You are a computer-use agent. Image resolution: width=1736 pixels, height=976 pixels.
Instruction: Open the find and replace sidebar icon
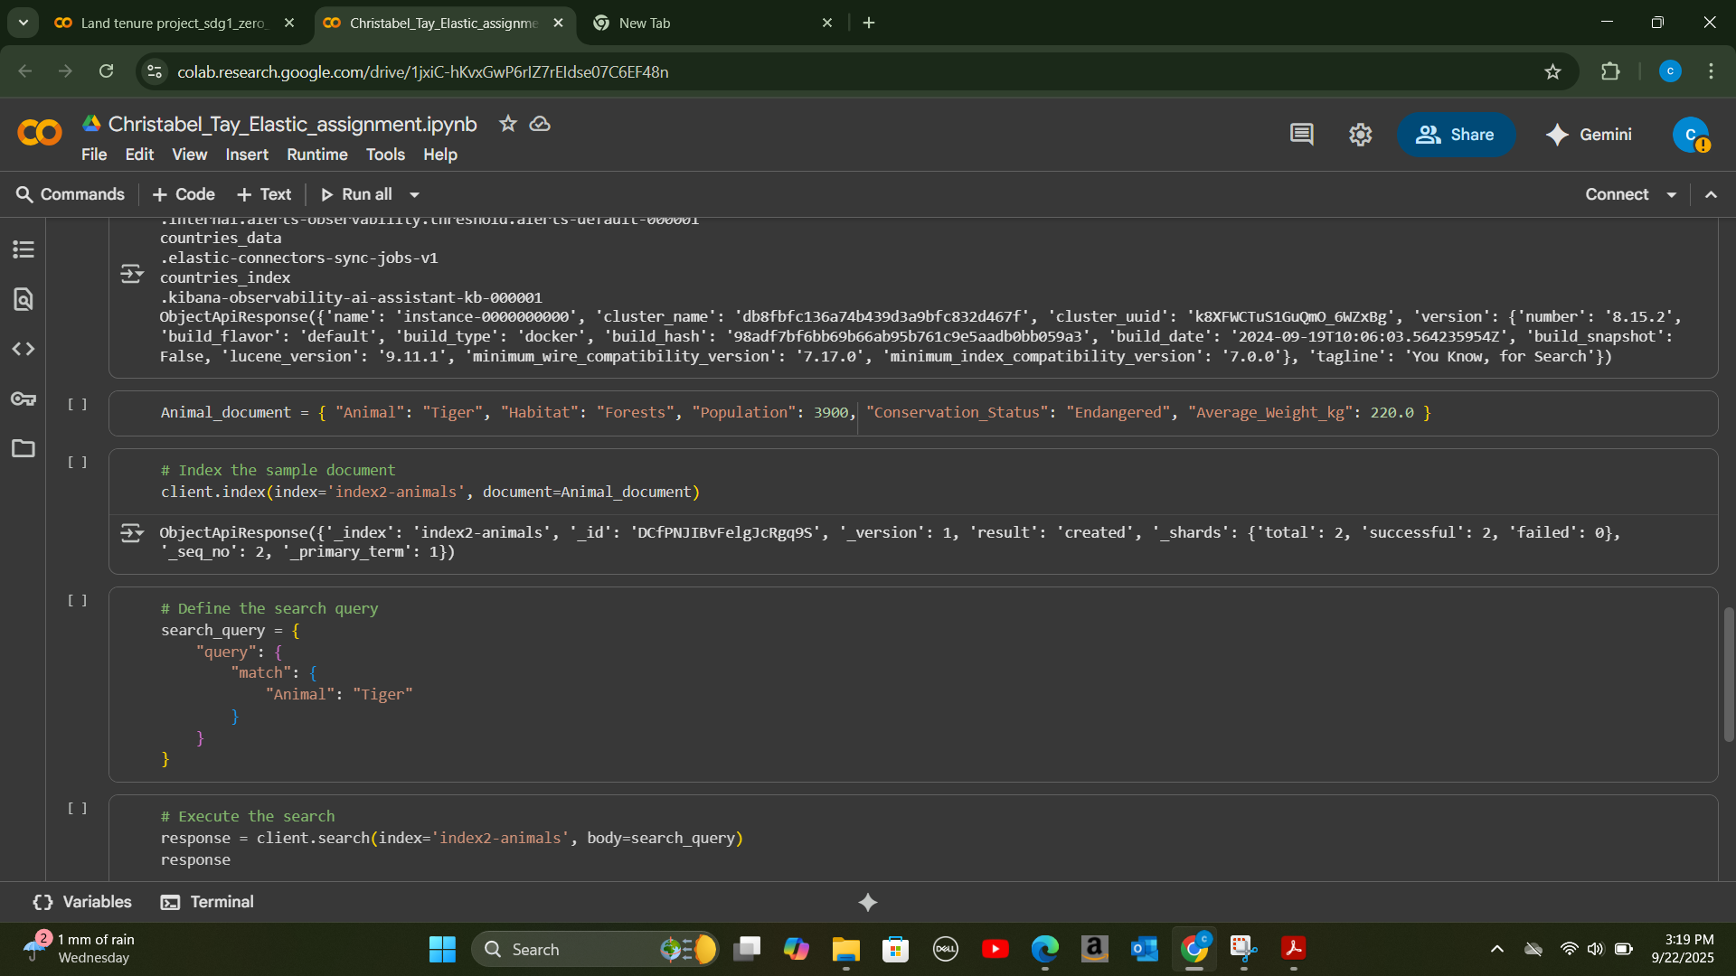coord(24,299)
